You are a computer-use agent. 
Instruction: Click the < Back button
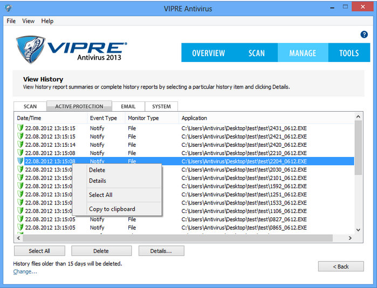(x=341, y=266)
